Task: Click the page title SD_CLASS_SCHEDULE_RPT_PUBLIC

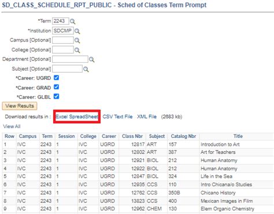Action: [57, 5]
